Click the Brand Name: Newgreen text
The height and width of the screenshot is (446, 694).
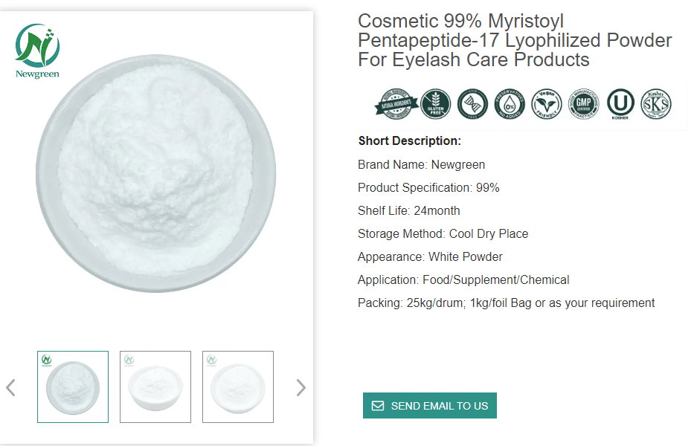point(421,164)
